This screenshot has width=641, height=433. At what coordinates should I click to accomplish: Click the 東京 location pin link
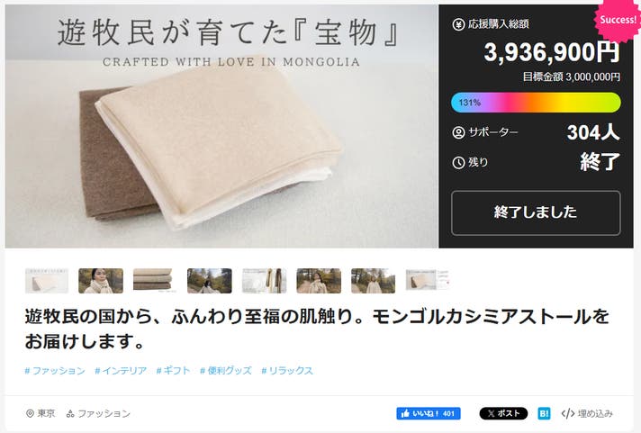coord(40,413)
